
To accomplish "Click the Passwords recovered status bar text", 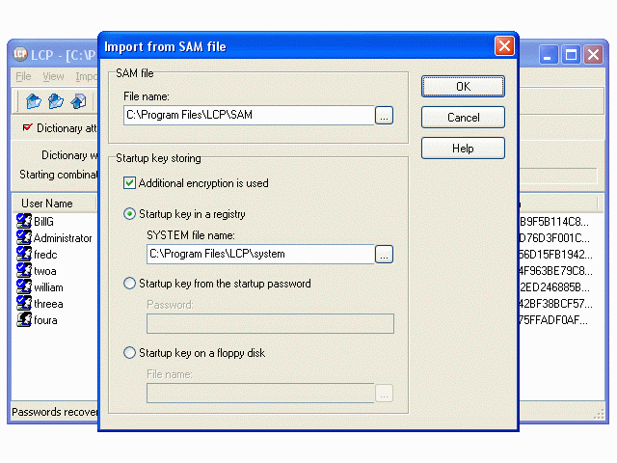I will point(55,412).
